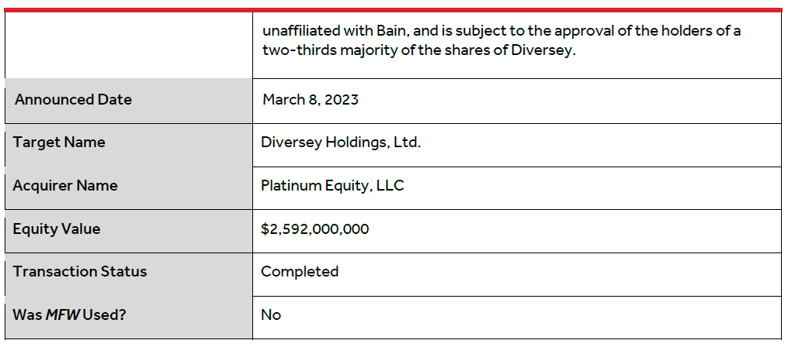Screen dimensions: 788x347
Task: Click the red horizontal bar at top
Action: click(x=394, y=9)
